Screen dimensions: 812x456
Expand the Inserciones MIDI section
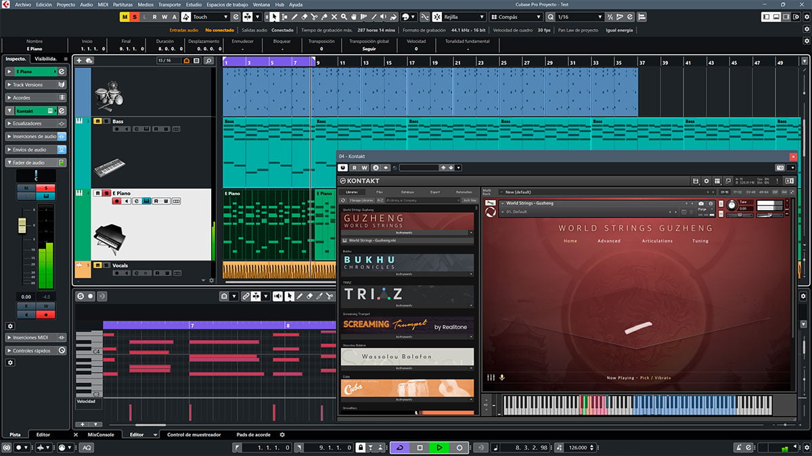36,337
